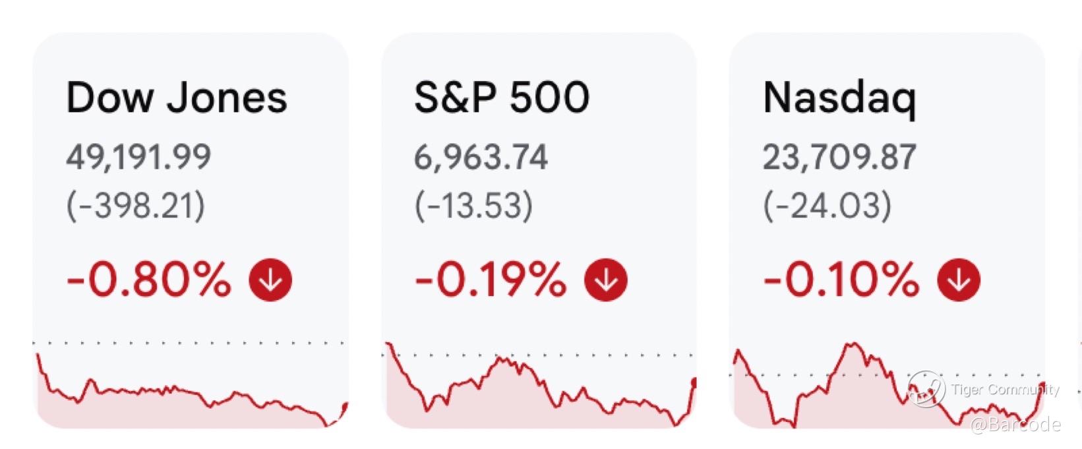Click the Dow Jones point change (-398.21)
Image resolution: width=1082 pixels, height=449 pixels.
pos(136,205)
